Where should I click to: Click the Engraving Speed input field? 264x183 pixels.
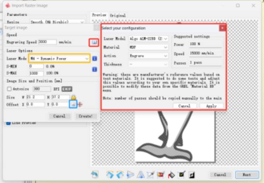click(x=47, y=42)
